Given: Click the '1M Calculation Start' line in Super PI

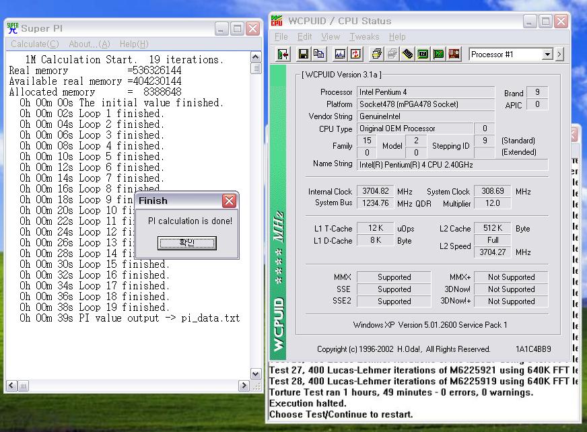Looking at the screenshot, I should tap(125, 59).
